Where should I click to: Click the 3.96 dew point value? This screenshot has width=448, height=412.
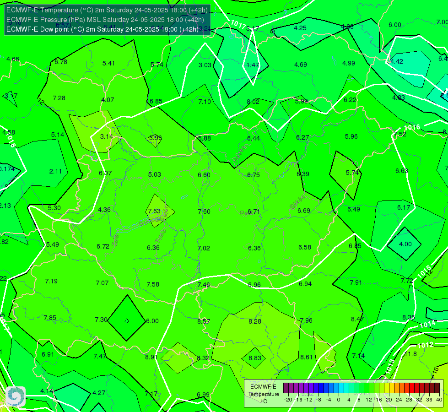pos(156,138)
